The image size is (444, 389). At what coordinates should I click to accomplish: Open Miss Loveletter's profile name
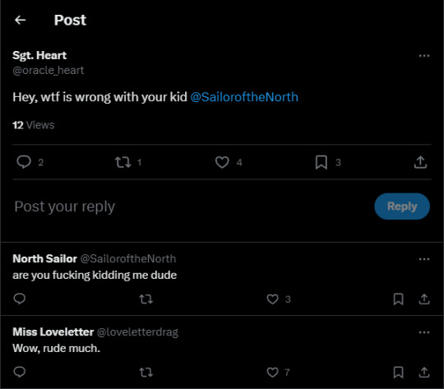click(x=53, y=331)
